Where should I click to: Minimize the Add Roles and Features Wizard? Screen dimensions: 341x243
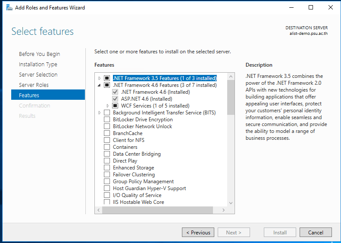tap(291, 8)
